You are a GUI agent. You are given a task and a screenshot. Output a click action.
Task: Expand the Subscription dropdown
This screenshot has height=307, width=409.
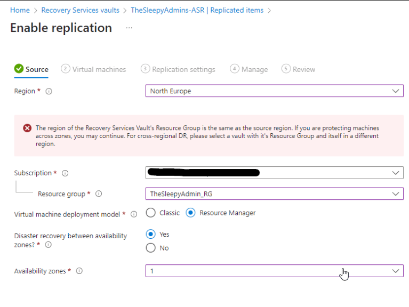tap(275, 173)
